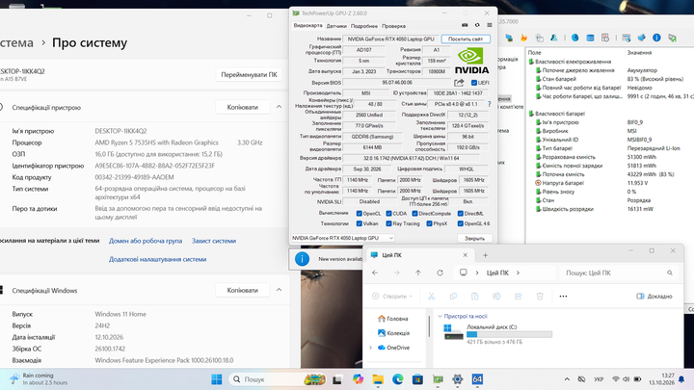
Task: Toggle the OpenGL 4.6 checkbox
Action: point(461,223)
